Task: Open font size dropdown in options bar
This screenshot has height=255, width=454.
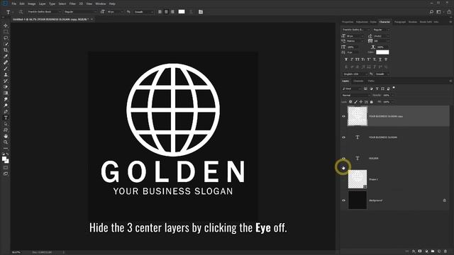Action: pyautogui.click(x=115, y=12)
